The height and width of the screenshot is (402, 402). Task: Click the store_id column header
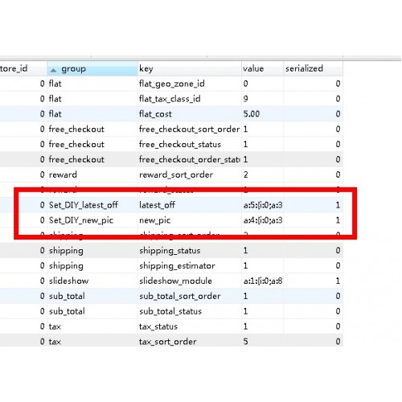[x=23, y=69]
